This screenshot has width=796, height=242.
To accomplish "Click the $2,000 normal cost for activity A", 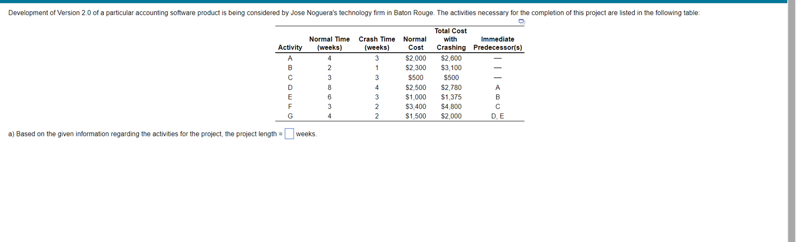I will click(416, 58).
